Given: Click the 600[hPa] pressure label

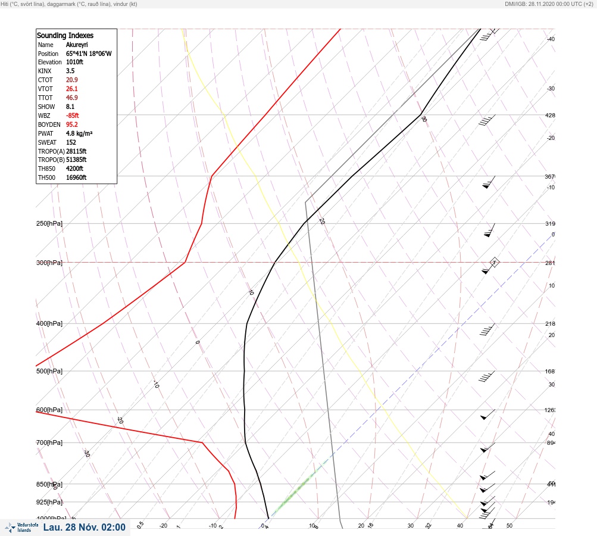Looking at the screenshot, I should [x=49, y=410].
